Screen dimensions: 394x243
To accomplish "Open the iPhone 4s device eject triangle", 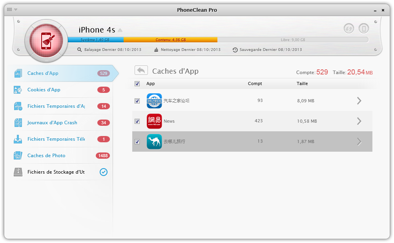I will click(x=120, y=30).
